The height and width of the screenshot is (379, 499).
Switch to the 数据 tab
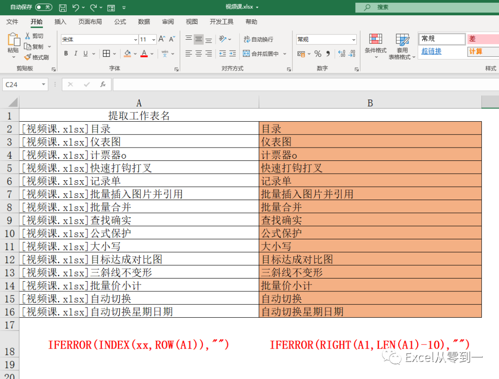click(144, 22)
